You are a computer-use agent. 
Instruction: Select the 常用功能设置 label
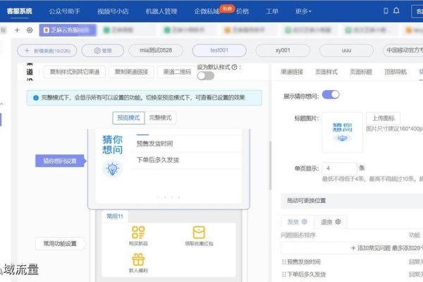[60, 244]
